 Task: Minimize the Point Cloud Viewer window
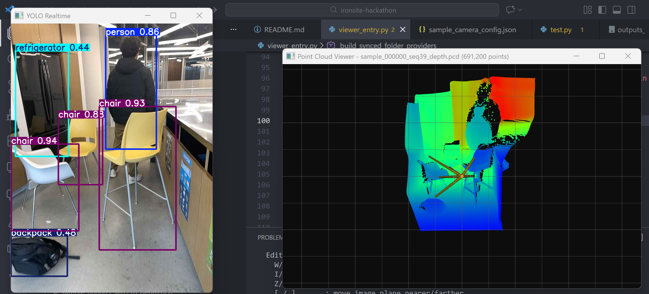tap(576, 56)
